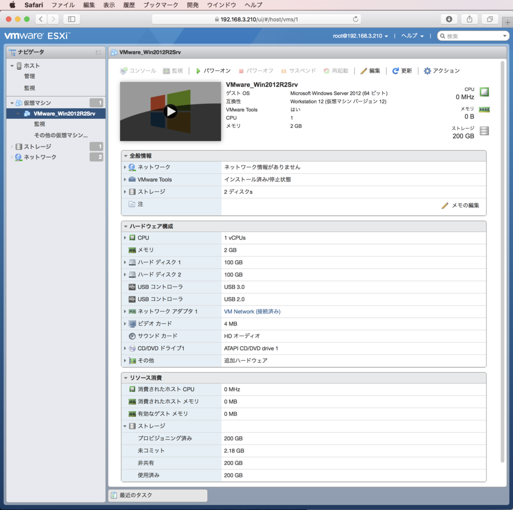Click the サウンド カード icon

coord(132,336)
